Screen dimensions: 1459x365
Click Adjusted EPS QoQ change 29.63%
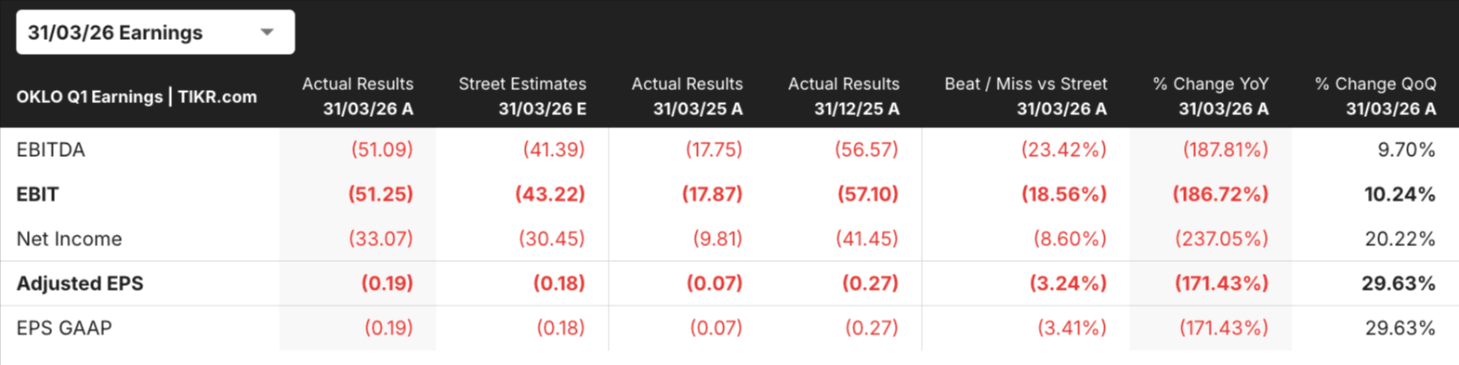(1399, 283)
